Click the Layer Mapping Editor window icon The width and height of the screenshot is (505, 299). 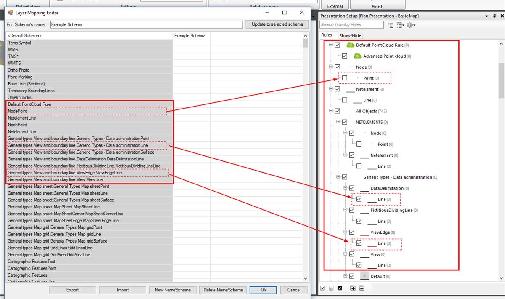pyautogui.click(x=11, y=13)
